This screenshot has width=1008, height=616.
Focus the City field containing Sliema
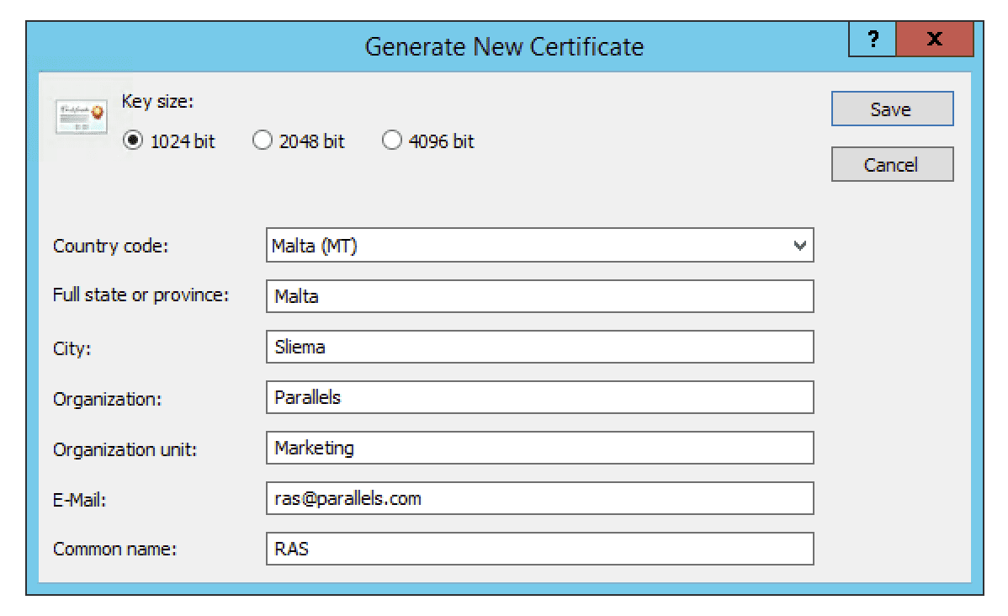coord(538,347)
